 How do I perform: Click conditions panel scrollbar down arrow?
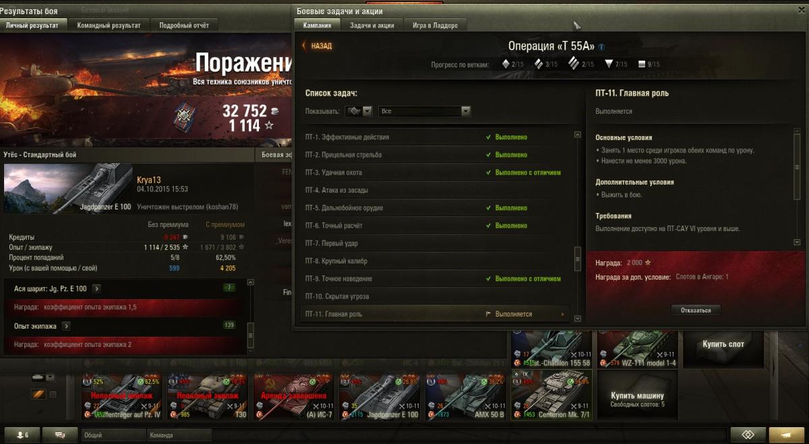(797, 242)
